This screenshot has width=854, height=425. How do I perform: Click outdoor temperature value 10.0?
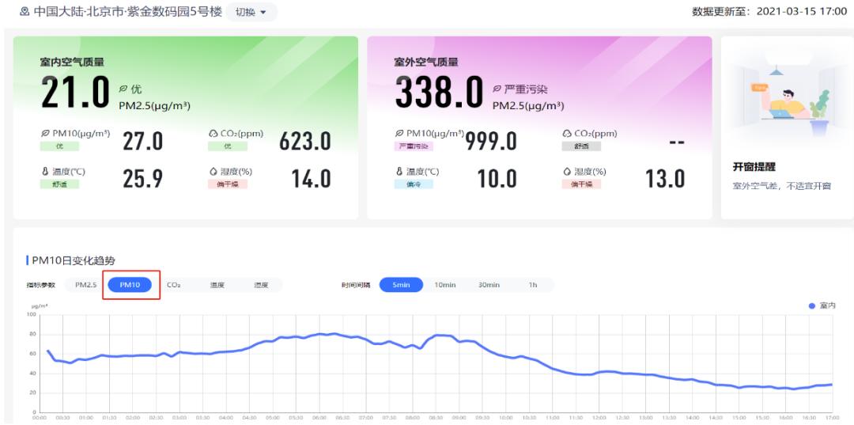497,179
